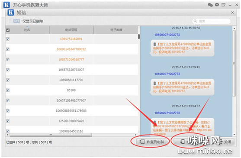Select phone number 10690661117730
This screenshot has height=158, width=241.
point(71,80)
